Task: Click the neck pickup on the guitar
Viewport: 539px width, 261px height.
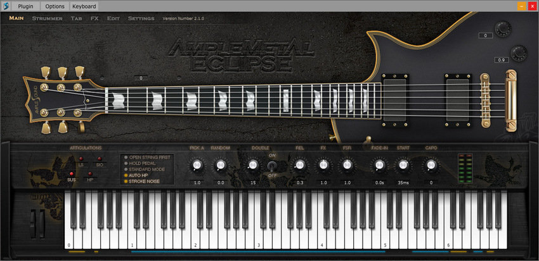Action: (394, 100)
